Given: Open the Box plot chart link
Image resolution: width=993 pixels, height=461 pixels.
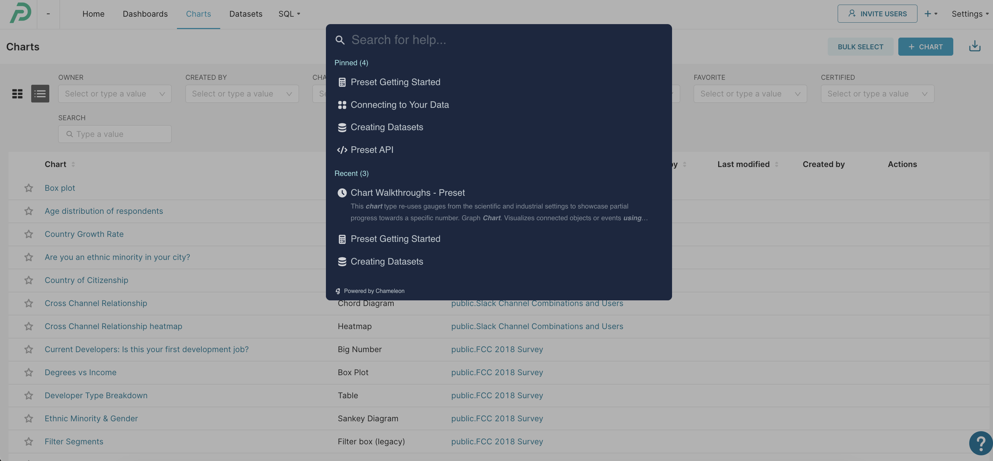Looking at the screenshot, I should (x=60, y=188).
